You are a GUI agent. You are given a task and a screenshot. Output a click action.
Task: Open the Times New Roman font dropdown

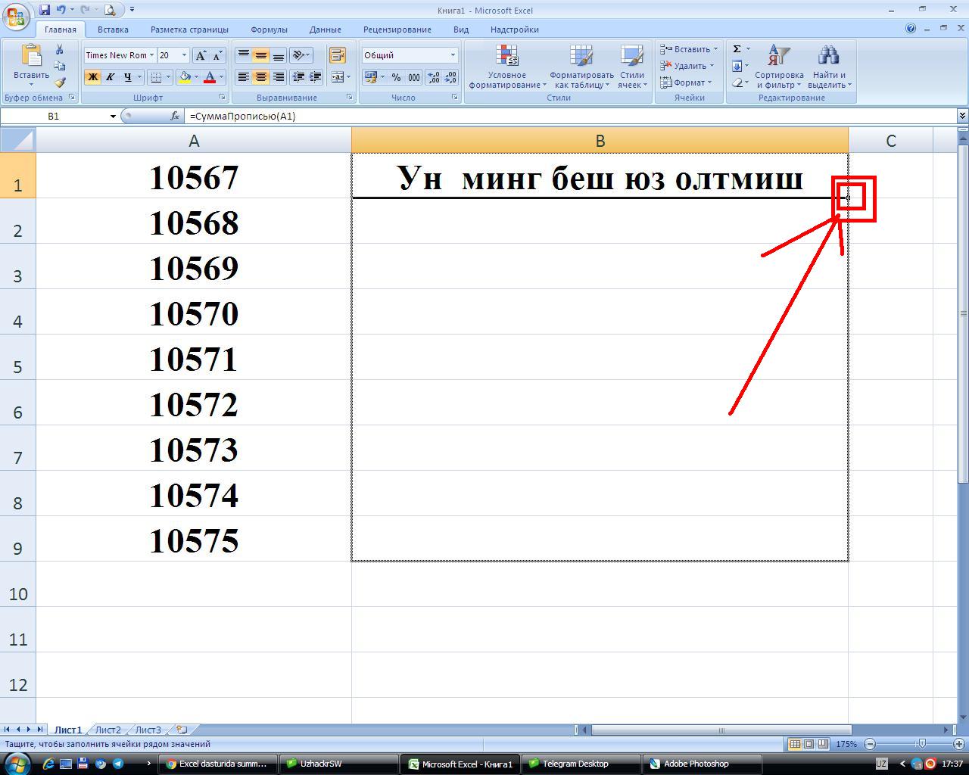coord(151,55)
